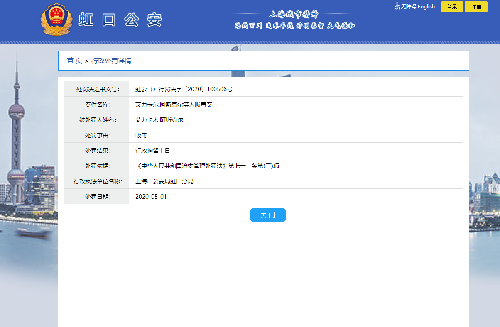Image resolution: width=500 pixels, height=327 pixels.
Task: Click the 被处罚人姓名 label cell
Action: pyautogui.click(x=97, y=120)
